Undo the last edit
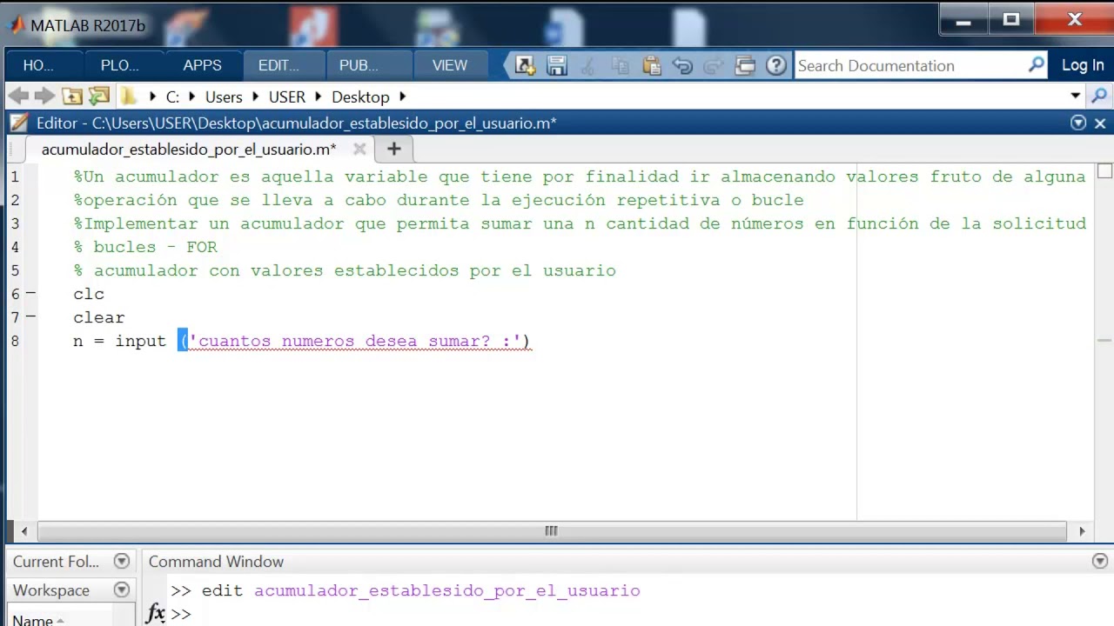 682,65
